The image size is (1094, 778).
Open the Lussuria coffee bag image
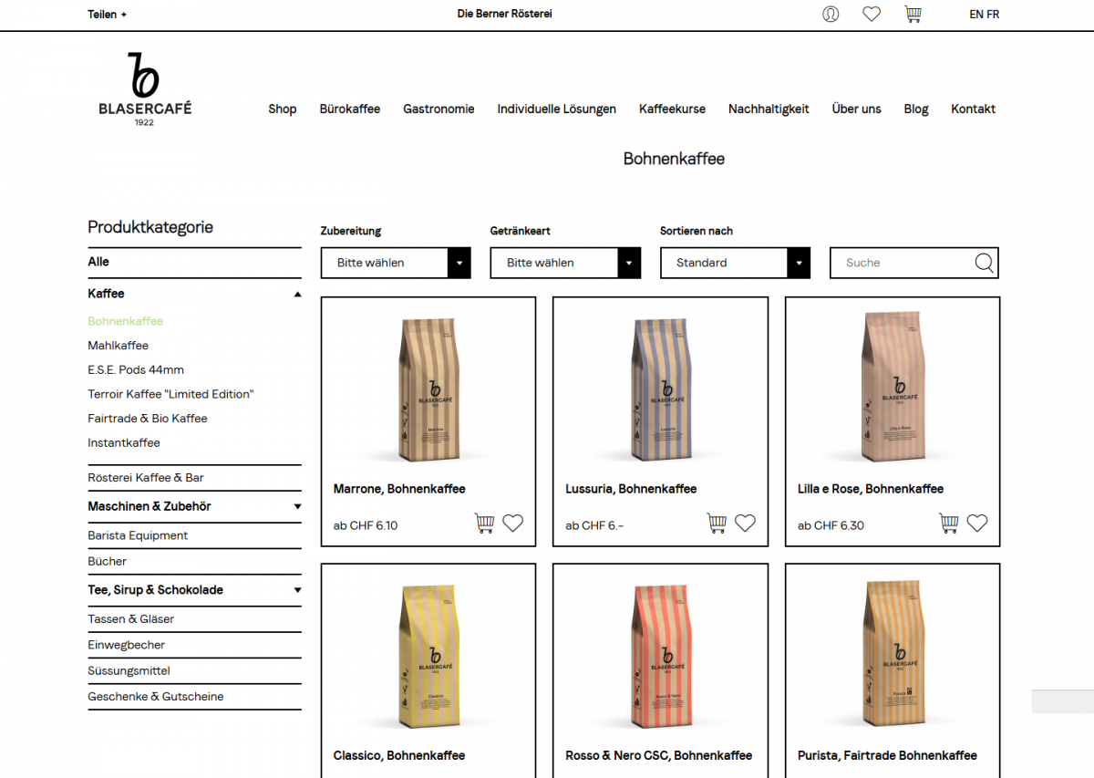[x=661, y=388]
